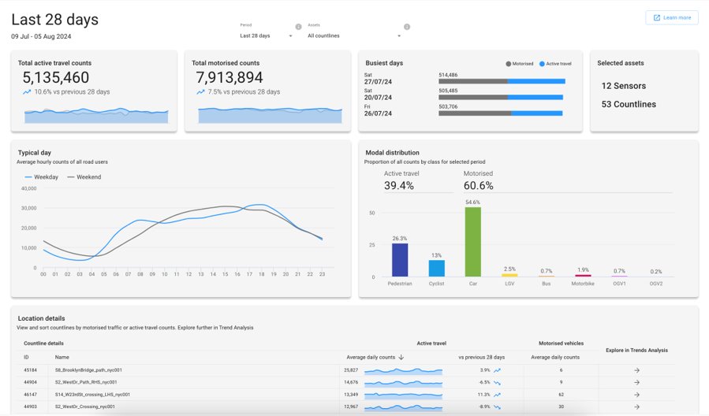Open Trends Analysis for S2_WestDr_Path_RHS_nyc001
Viewport: 709px width, 416px height.
click(636, 382)
